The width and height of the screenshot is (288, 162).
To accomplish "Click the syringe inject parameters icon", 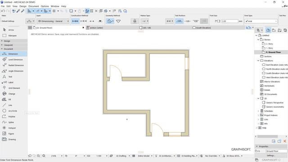I will coord(22,11).
